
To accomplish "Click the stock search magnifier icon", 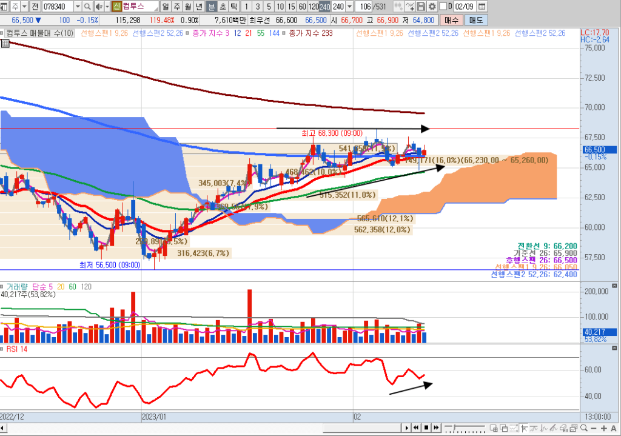I will tap(89, 7).
